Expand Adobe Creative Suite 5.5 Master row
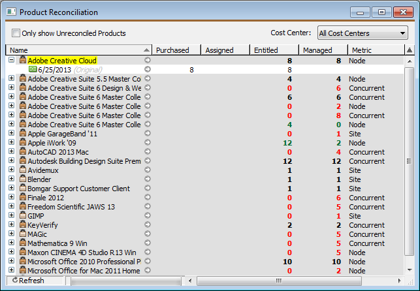Viewport: 420px width, 291px height. point(11,78)
